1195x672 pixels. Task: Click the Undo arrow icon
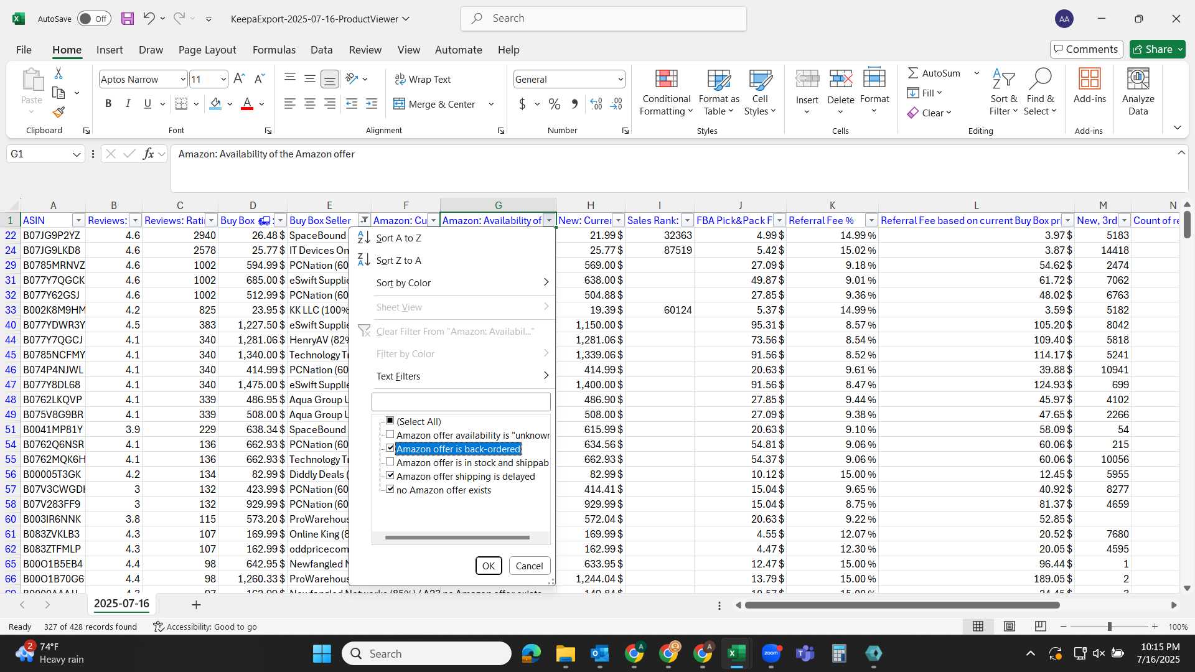148,19
